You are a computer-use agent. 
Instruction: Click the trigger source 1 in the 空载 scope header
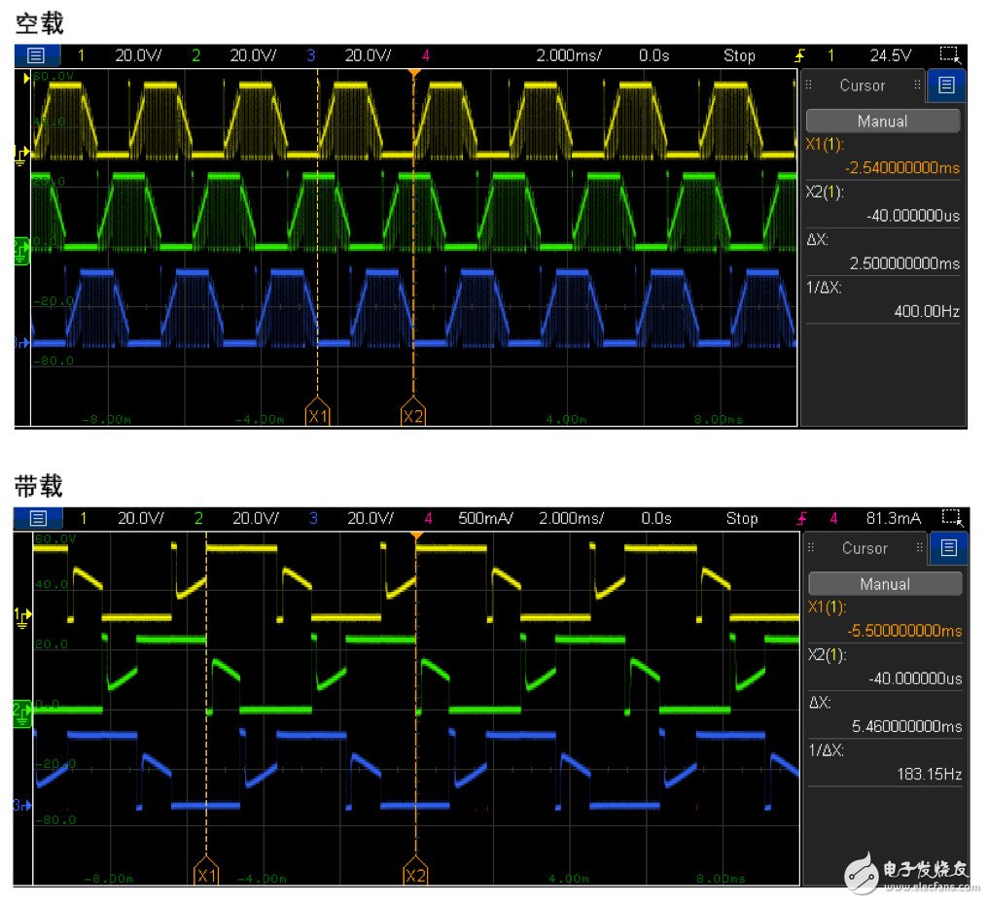click(x=831, y=55)
